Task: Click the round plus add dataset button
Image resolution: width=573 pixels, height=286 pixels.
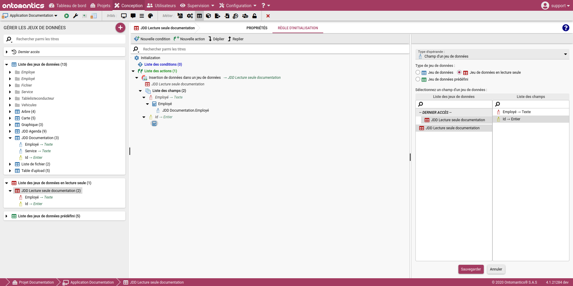Action: coord(120,27)
